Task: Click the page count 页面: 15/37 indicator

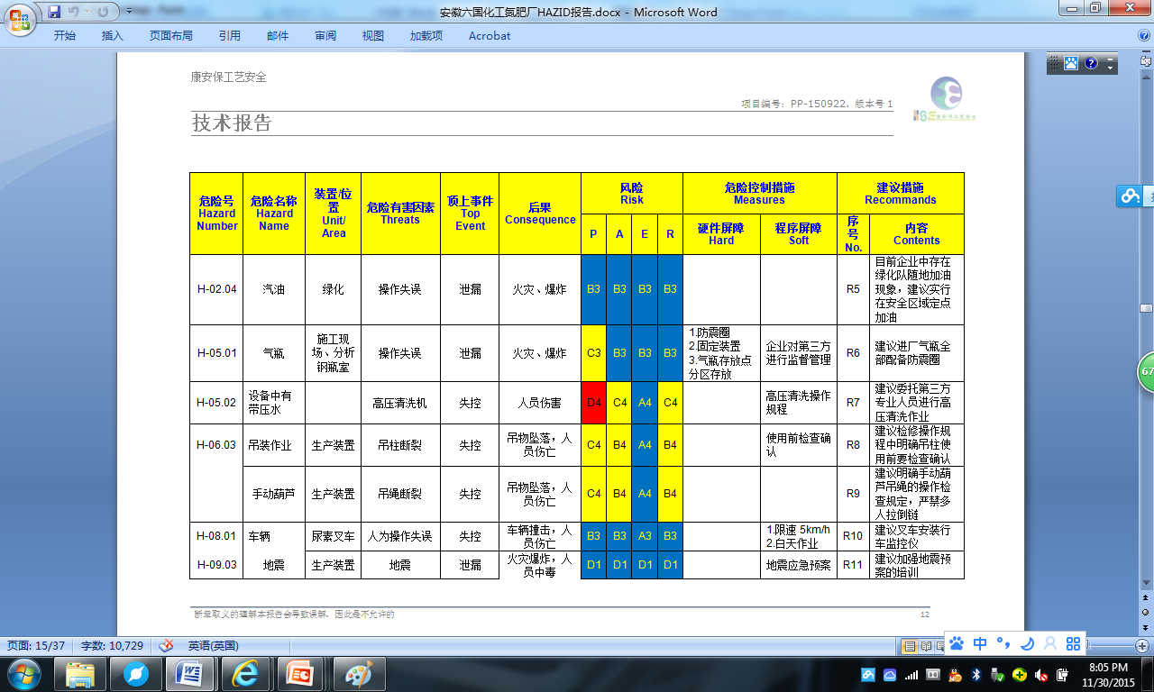Action: 36,645
